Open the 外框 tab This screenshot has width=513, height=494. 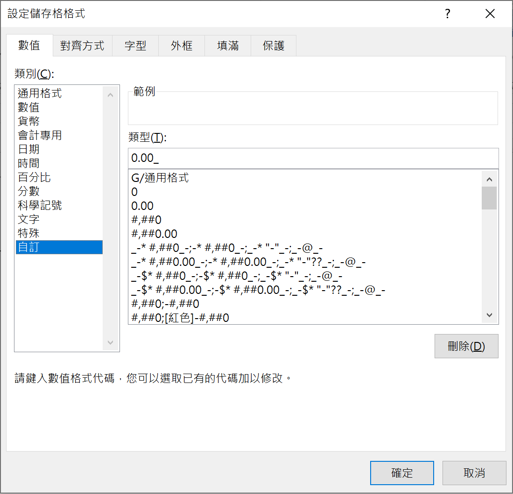(x=182, y=45)
